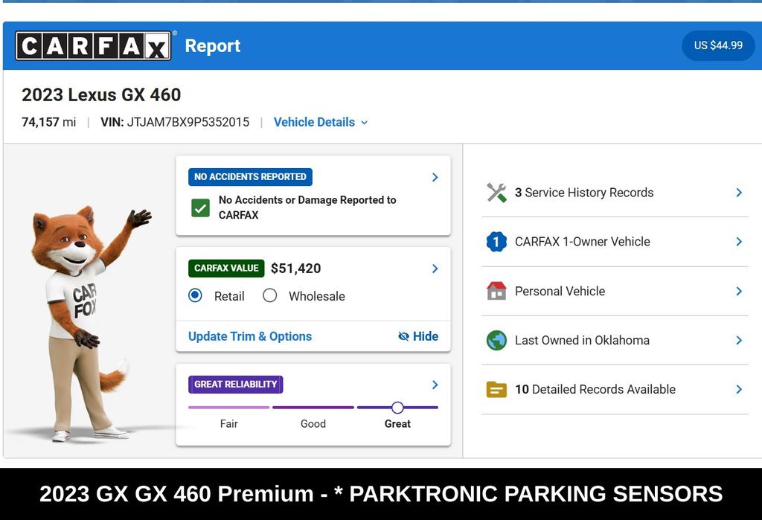Click the $51,420 value amount
The width and height of the screenshot is (762, 520).
(296, 269)
